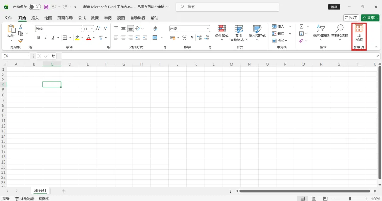Viewport: 382px width, 201px height.
Task: Select the Format Painter brush
Action: [x=21, y=40]
